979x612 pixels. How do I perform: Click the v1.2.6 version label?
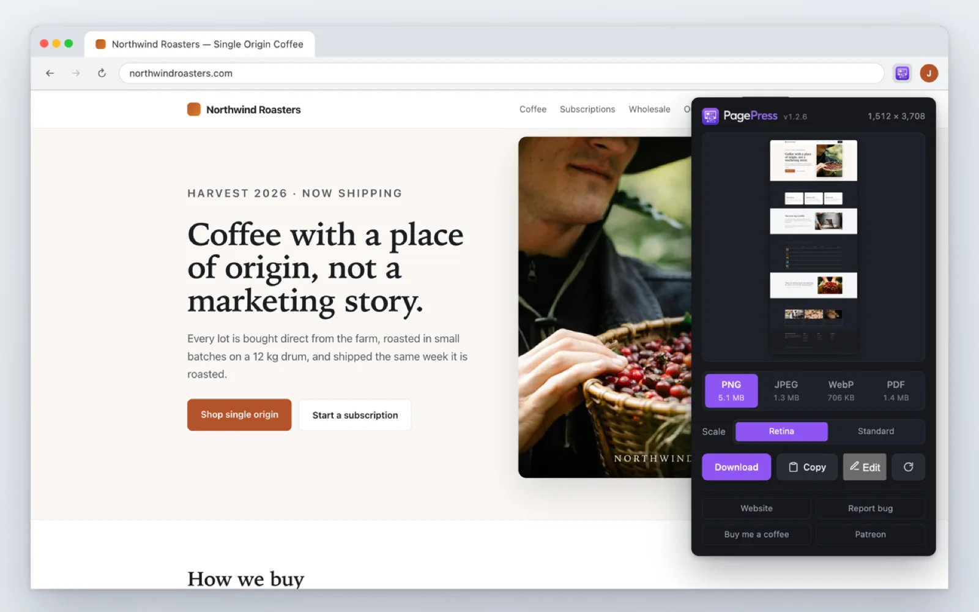click(795, 117)
